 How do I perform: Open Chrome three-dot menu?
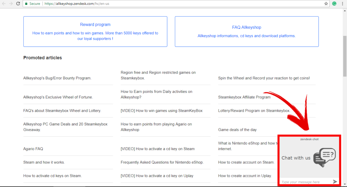point(343,3)
